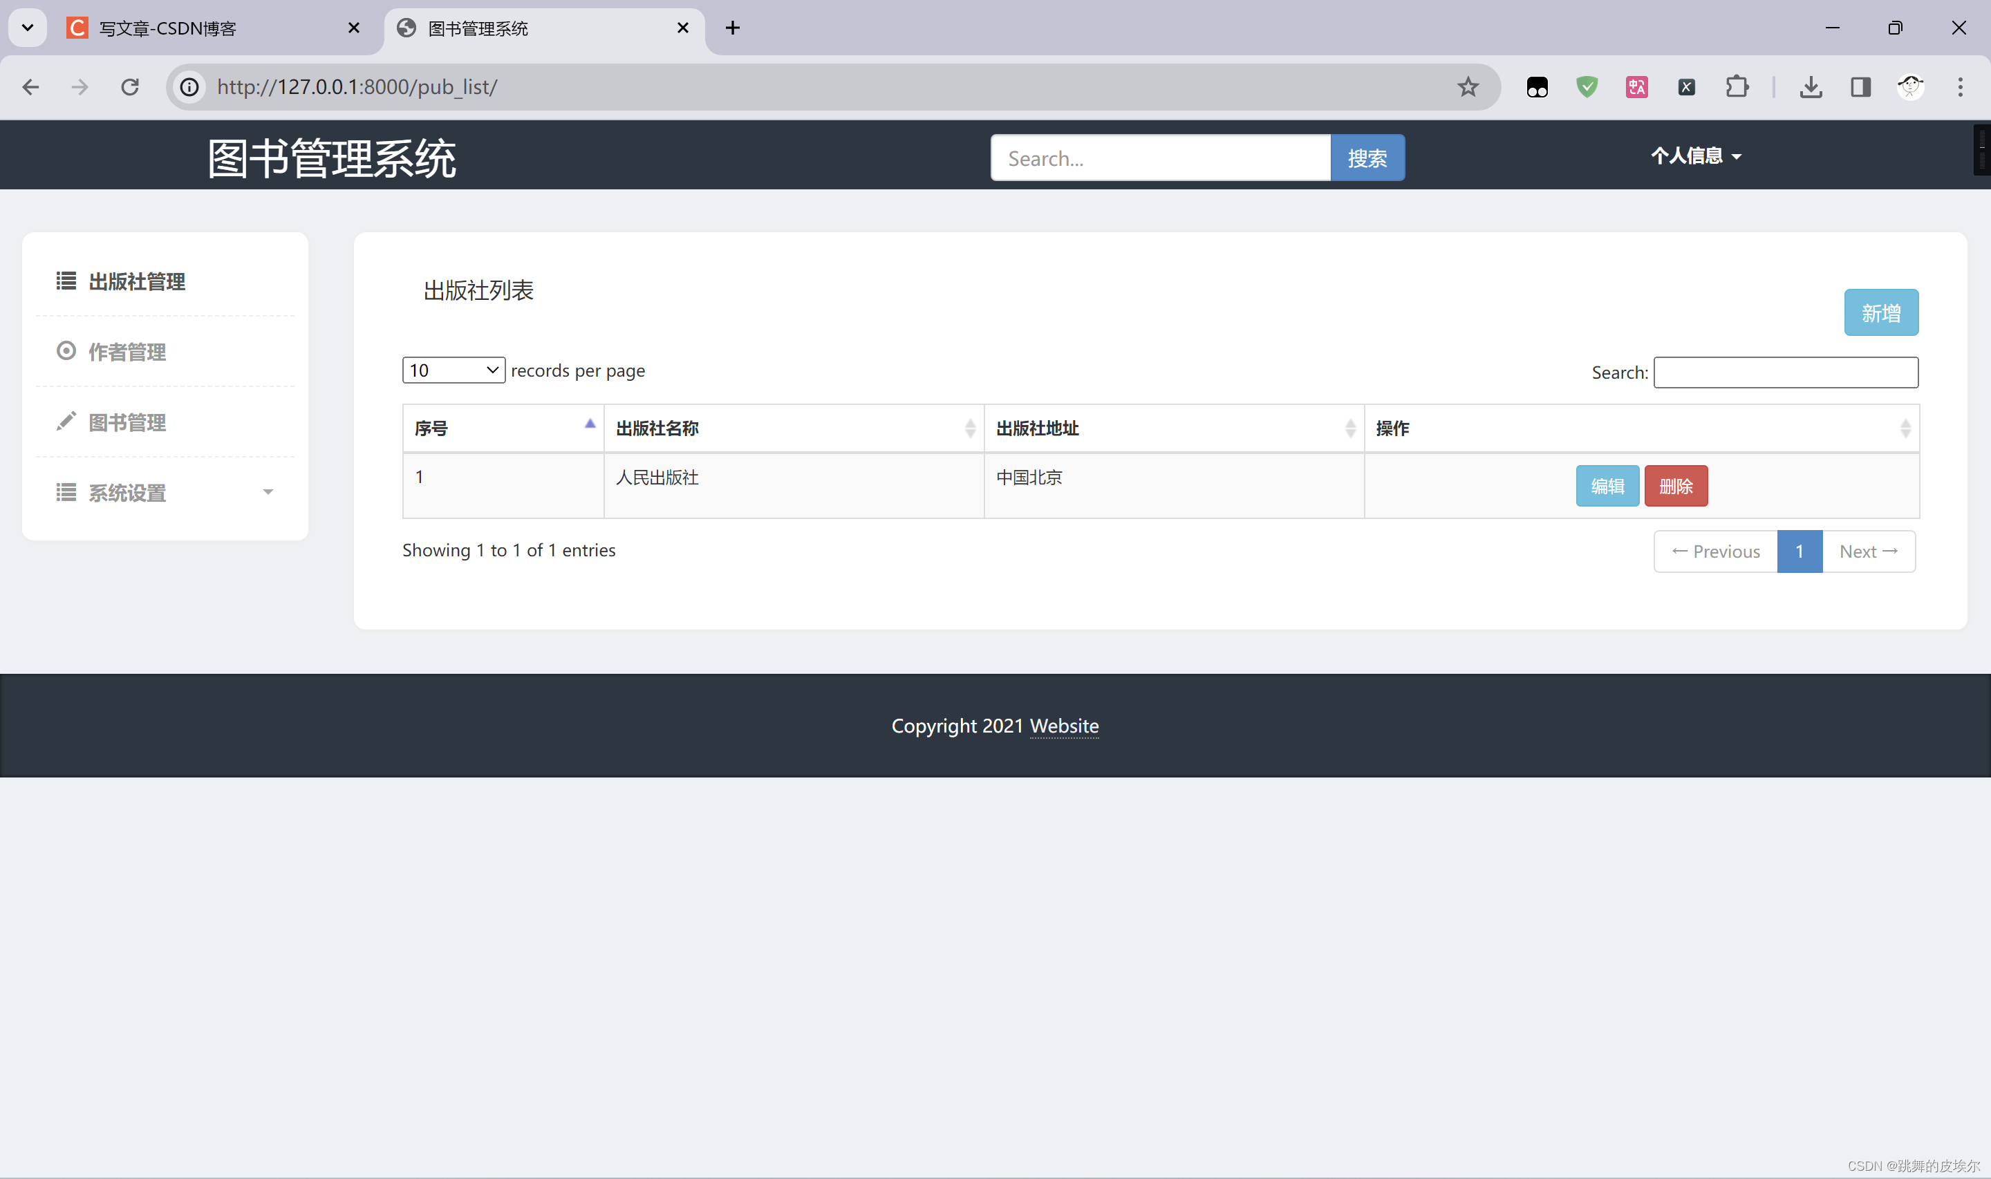Viewport: 1991px width, 1179px height.
Task: Click the green shield extension icon
Action: point(1587,86)
